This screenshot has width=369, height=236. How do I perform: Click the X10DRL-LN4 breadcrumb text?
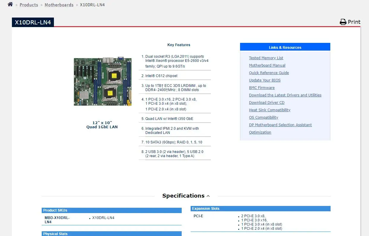click(x=92, y=5)
